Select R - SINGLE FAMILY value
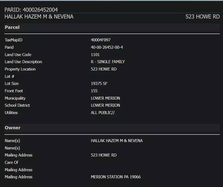 [108, 62]
